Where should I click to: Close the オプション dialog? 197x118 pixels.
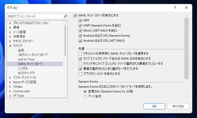(x=186, y=8)
